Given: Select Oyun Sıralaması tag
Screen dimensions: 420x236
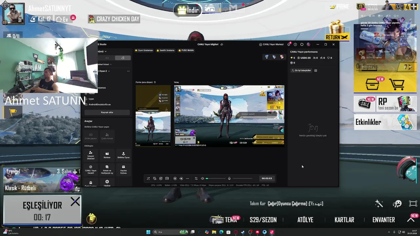Looking at the screenshot, I should [144, 50].
